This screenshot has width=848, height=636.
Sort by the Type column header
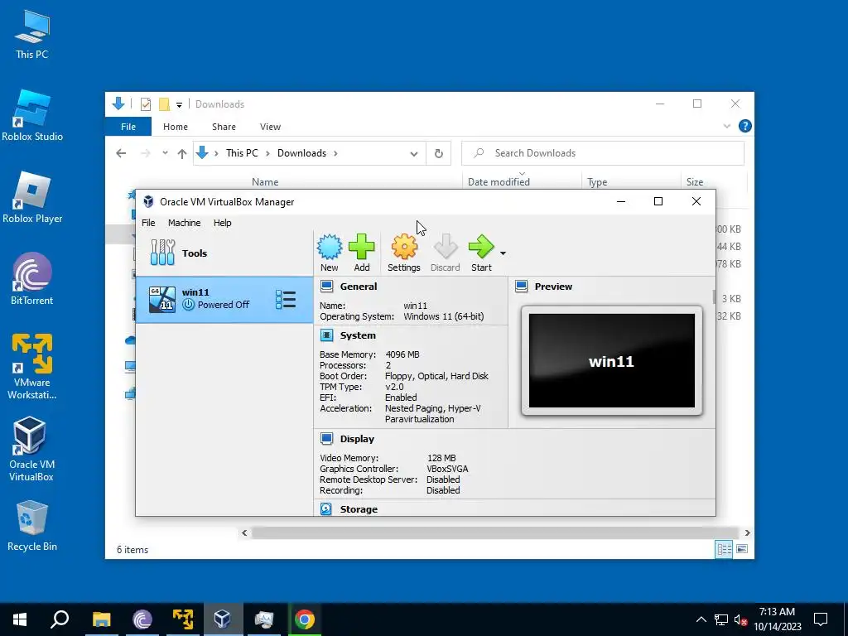pos(597,182)
